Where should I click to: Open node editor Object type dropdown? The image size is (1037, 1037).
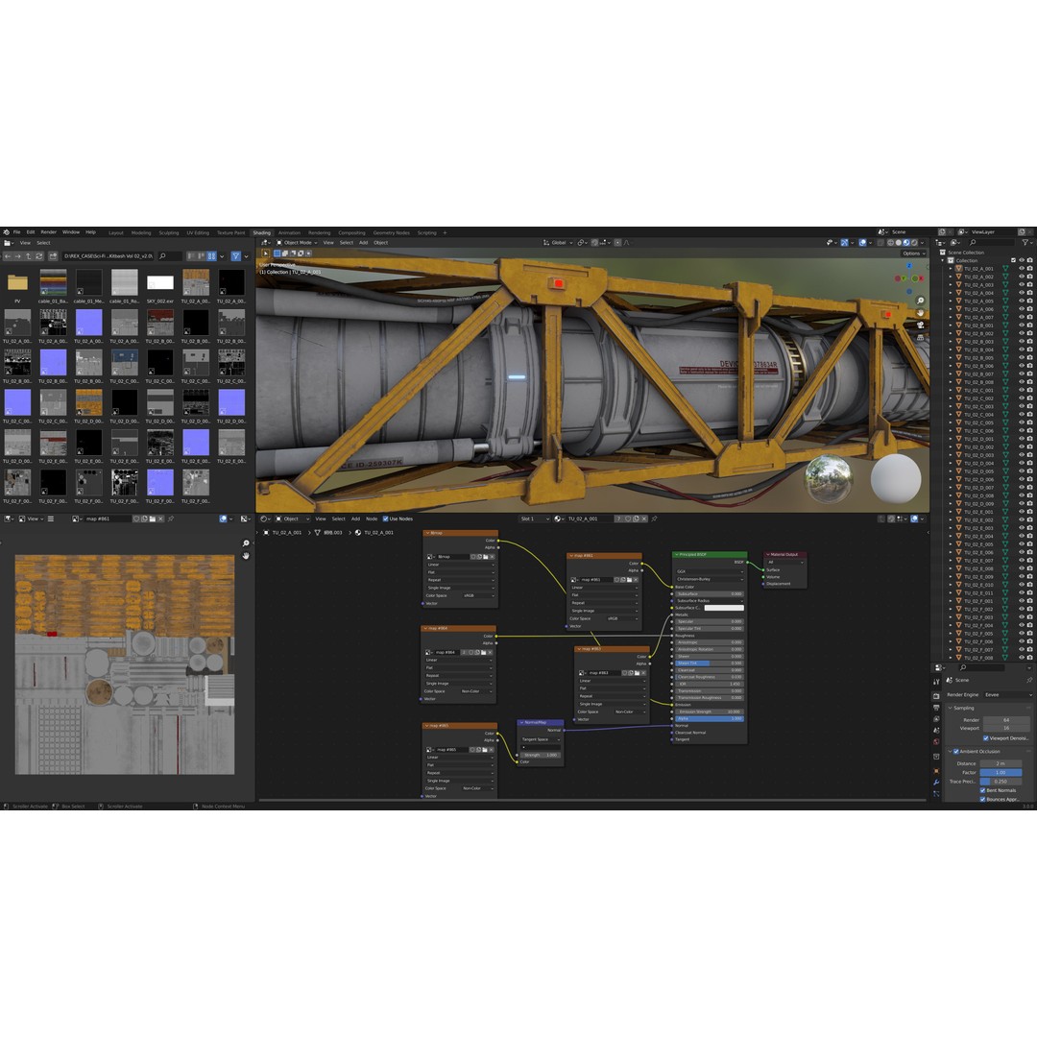point(293,519)
